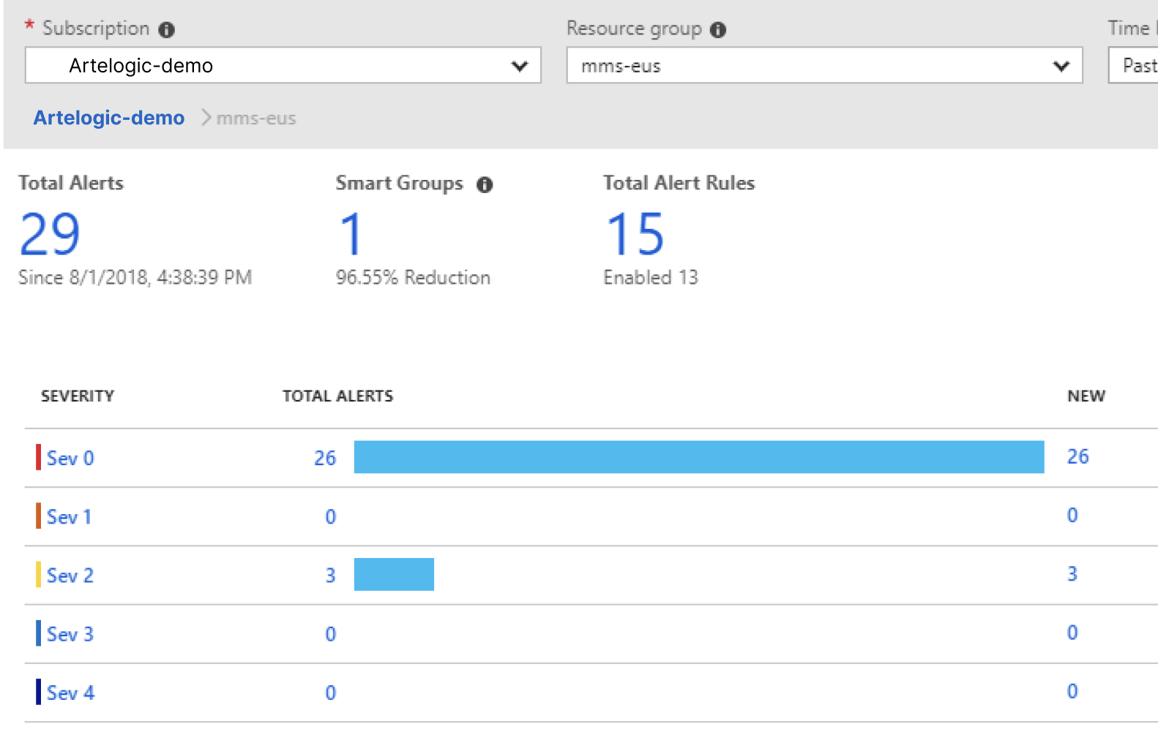Viewport: 1158px width, 743px height.
Task: Click the TOTAL ALERTS column header
Action: [x=338, y=396]
